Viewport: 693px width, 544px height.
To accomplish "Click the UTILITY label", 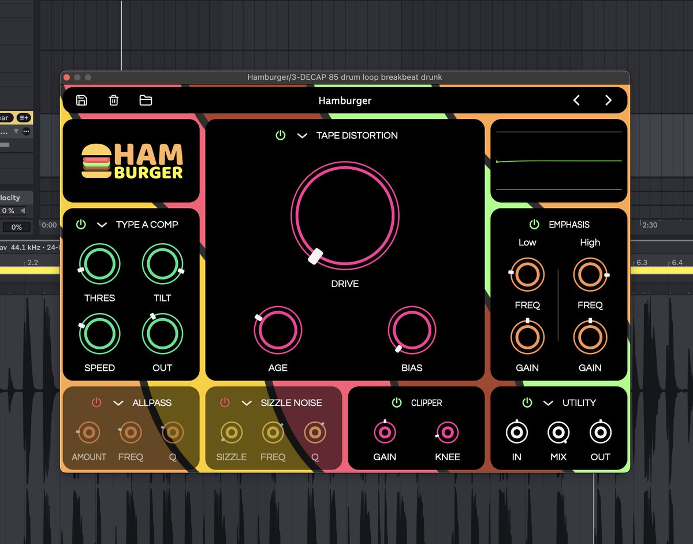I will pyautogui.click(x=579, y=403).
